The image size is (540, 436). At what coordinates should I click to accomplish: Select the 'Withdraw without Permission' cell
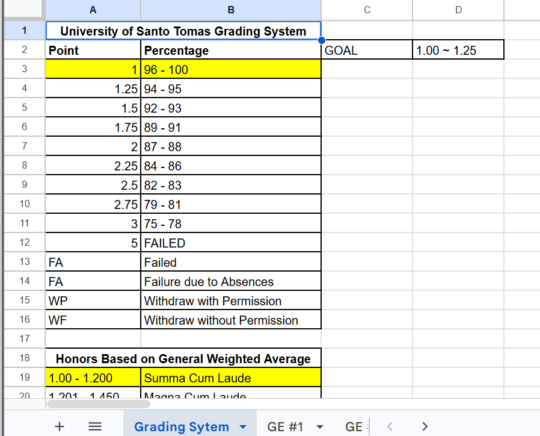[x=231, y=320]
